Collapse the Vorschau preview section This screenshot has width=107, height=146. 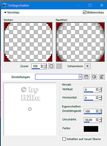(5, 12)
